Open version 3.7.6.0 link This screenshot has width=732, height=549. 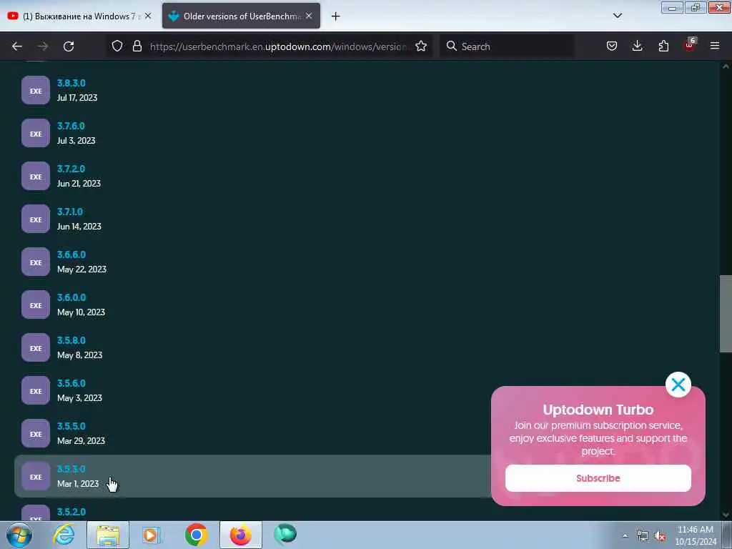point(71,126)
